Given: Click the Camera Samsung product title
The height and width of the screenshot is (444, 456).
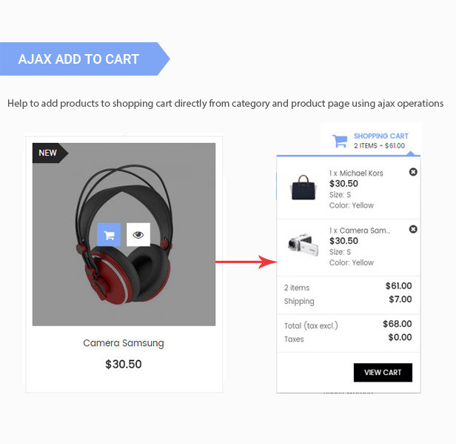Looking at the screenshot, I should point(124,343).
